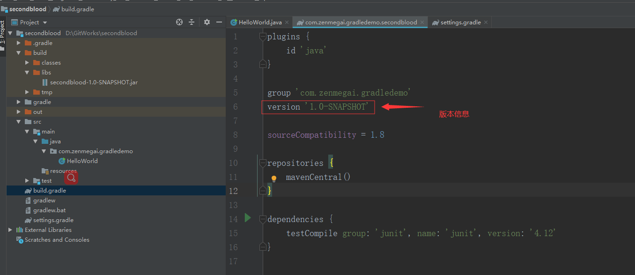Close the HelloWorld.java tab
Image resolution: width=635 pixels, height=275 pixels.
point(287,22)
